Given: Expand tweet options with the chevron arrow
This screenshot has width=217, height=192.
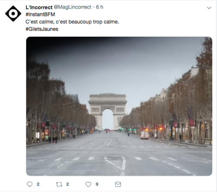Looking at the screenshot, I should pyautogui.click(x=209, y=8).
